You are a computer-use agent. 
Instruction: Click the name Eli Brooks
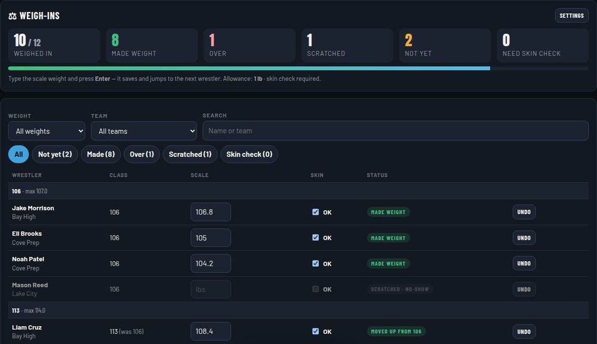(x=27, y=233)
